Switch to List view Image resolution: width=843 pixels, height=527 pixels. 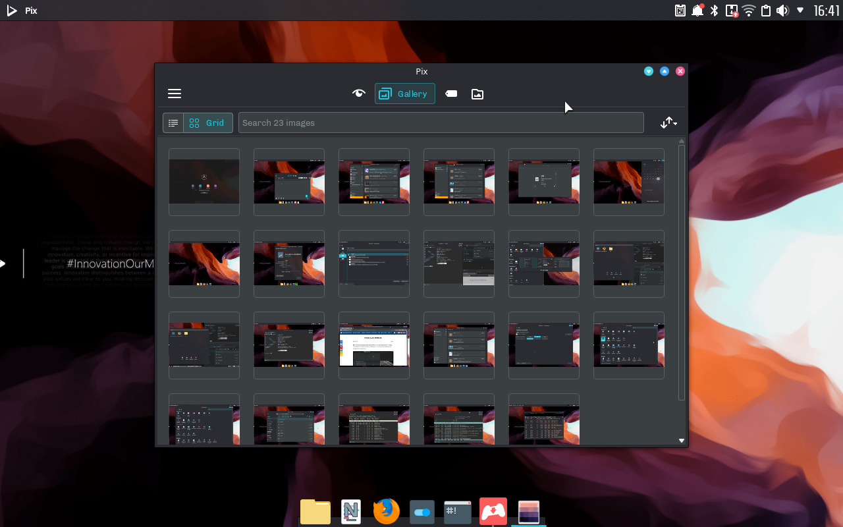[173, 123]
